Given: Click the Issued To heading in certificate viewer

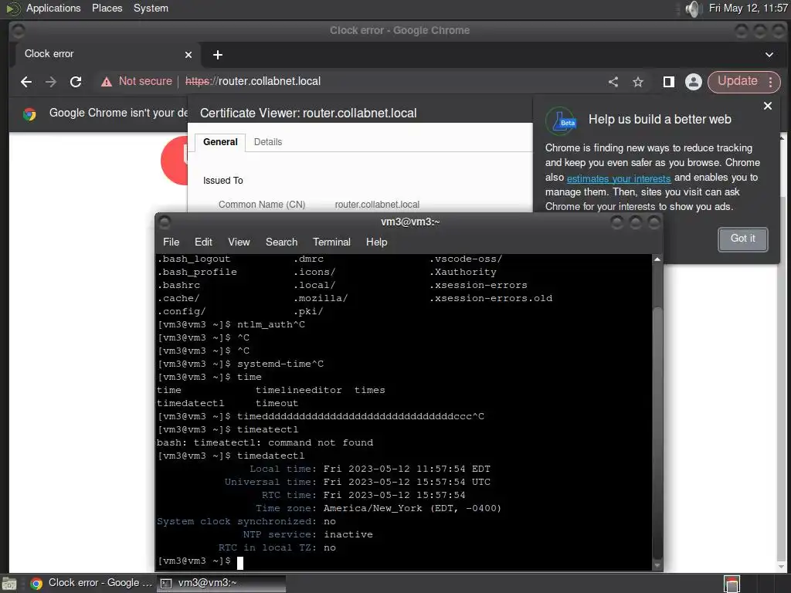Looking at the screenshot, I should [x=223, y=181].
